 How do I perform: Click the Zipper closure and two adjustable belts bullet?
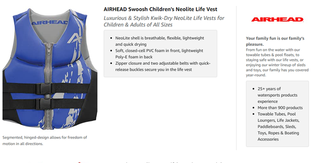click(x=163, y=66)
